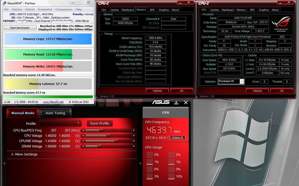Open About tab in right CPU-Z window
This screenshot has width=299, height=186.
click(275, 10)
